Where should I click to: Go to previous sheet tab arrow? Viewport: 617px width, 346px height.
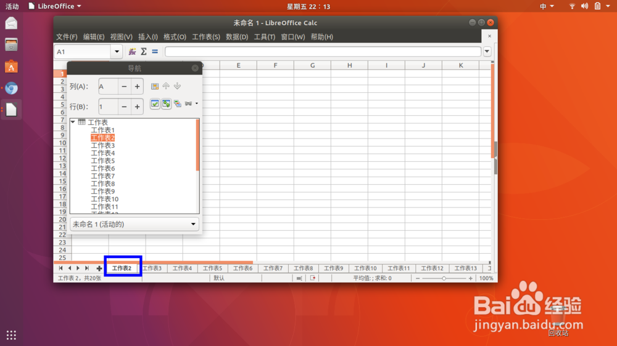coord(70,268)
